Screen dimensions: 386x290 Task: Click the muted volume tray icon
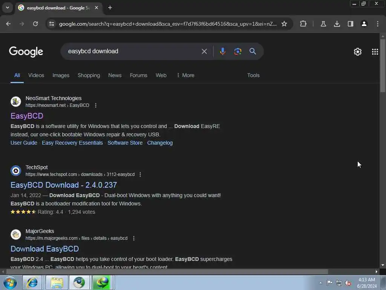pos(348,283)
